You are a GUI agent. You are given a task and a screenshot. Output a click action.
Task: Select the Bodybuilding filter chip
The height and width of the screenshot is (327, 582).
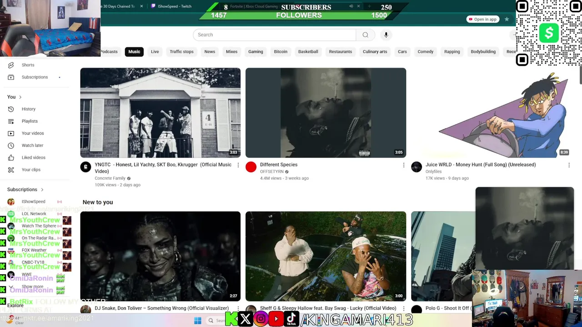[x=483, y=52]
